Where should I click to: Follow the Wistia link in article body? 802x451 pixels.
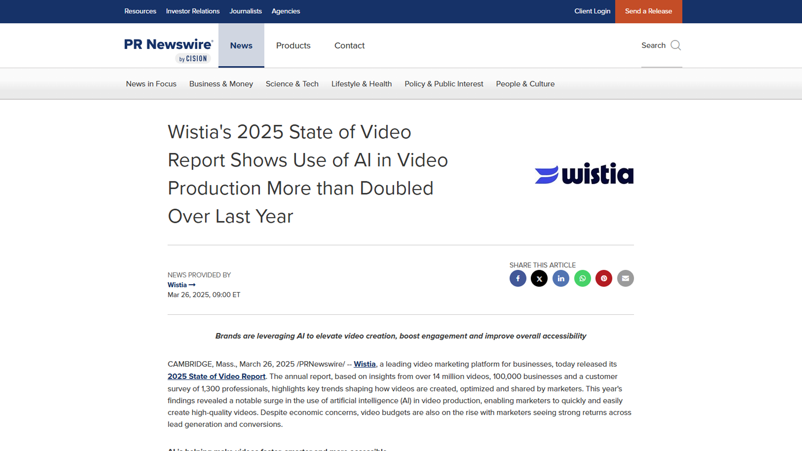[x=365, y=364]
